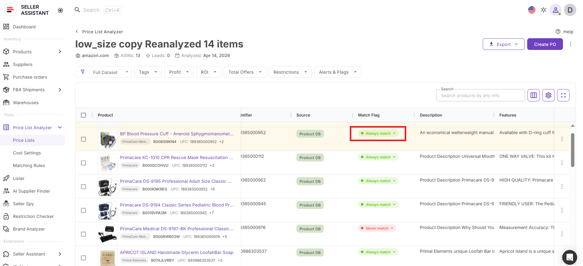Screen dimensions: 583x266
Task: Change the Never match flag dropdown
Action: pos(377,228)
